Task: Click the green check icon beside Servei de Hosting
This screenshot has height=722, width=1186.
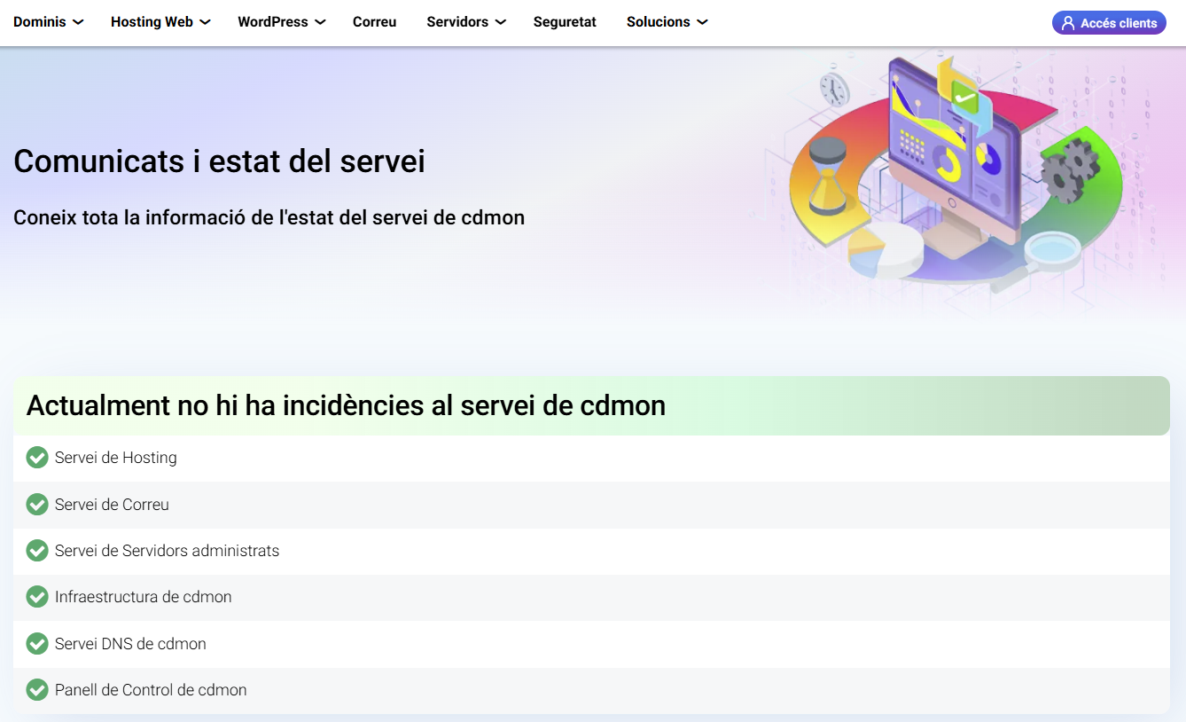Action: 37,458
